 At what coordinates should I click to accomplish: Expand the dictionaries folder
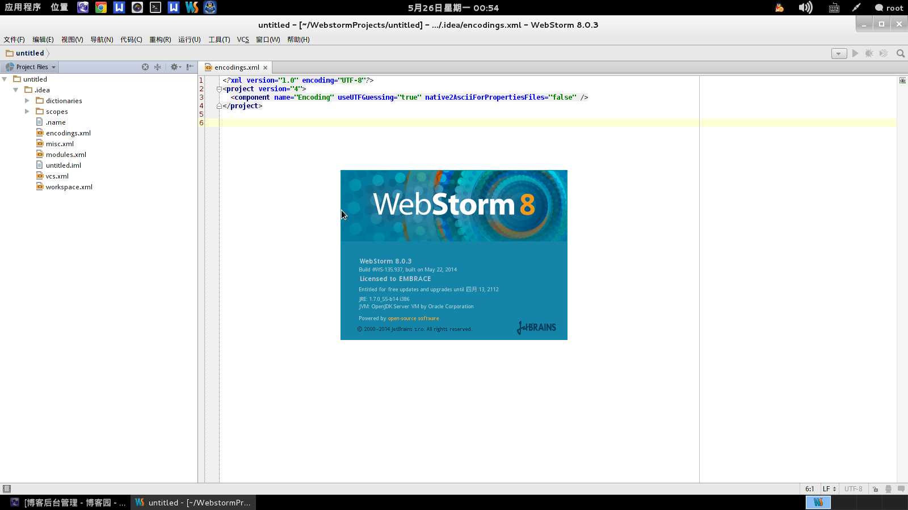point(27,101)
